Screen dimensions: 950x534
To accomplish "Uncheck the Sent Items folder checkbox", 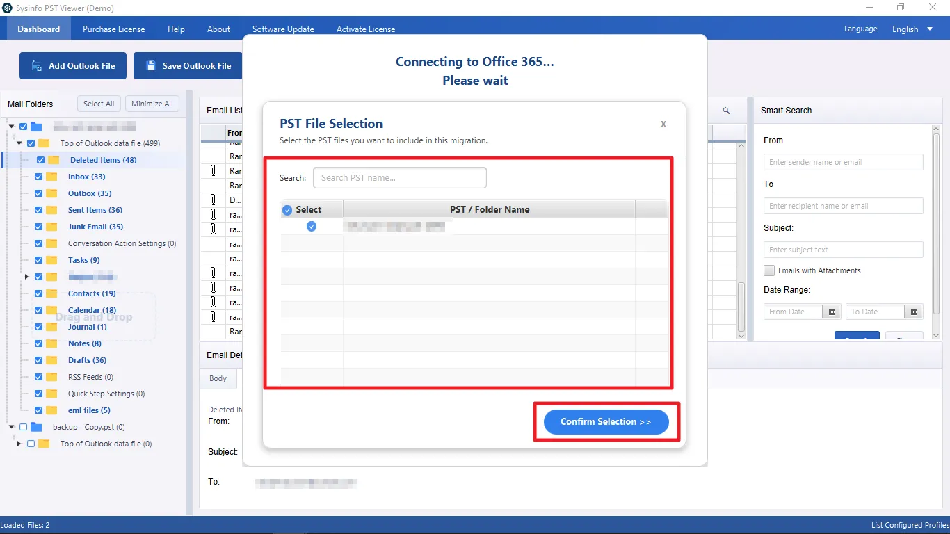I will click(x=39, y=210).
